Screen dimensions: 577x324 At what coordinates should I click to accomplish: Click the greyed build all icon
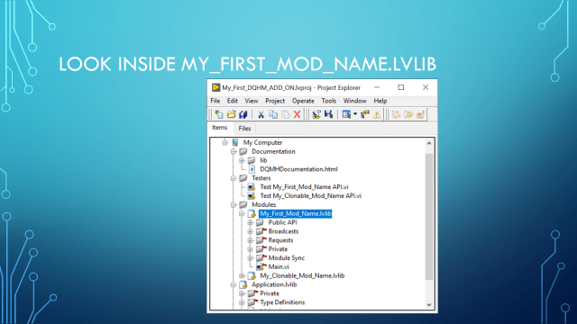tap(397, 114)
